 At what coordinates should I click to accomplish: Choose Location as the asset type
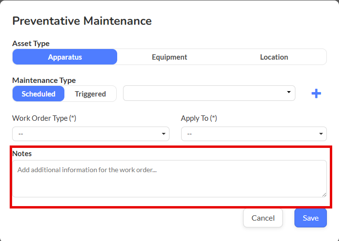(274, 57)
